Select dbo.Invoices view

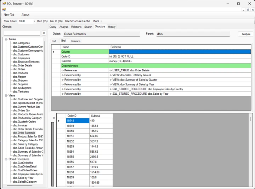click(20, 125)
